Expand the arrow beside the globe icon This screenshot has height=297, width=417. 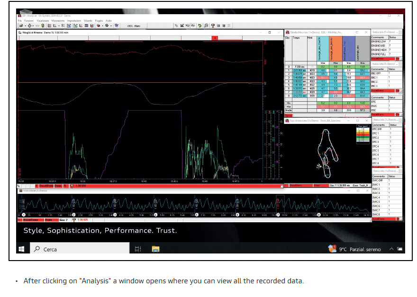(x=111, y=26)
